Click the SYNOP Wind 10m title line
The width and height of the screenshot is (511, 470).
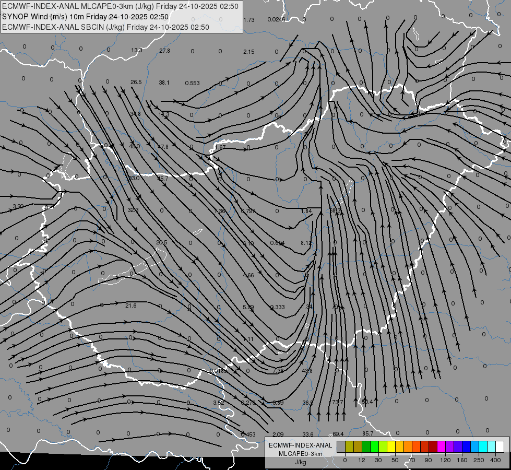coord(86,17)
